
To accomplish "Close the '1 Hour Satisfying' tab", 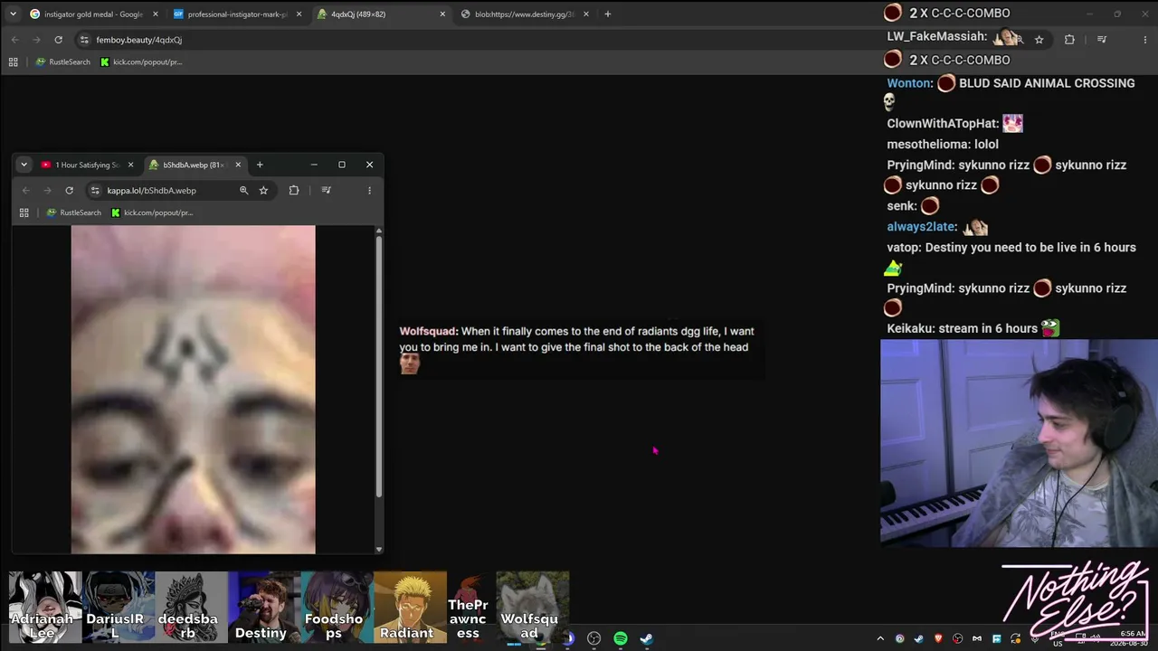I will point(130,165).
